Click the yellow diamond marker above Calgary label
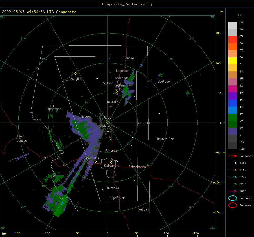 point(111,162)
